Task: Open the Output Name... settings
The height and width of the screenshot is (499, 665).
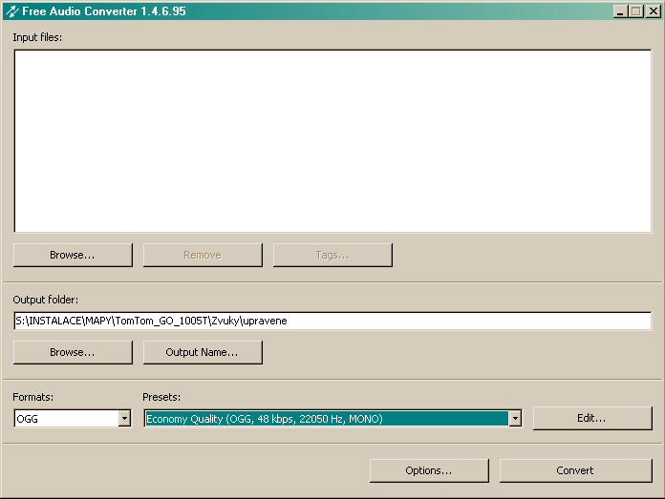Action: point(202,352)
